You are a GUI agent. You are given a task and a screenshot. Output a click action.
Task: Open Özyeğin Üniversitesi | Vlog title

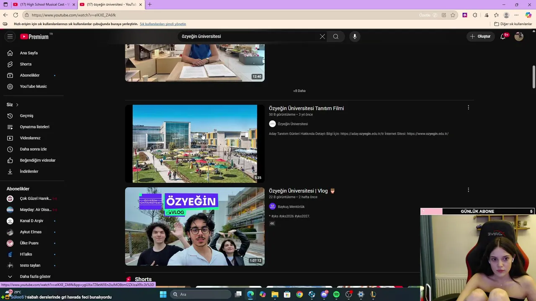point(302,191)
